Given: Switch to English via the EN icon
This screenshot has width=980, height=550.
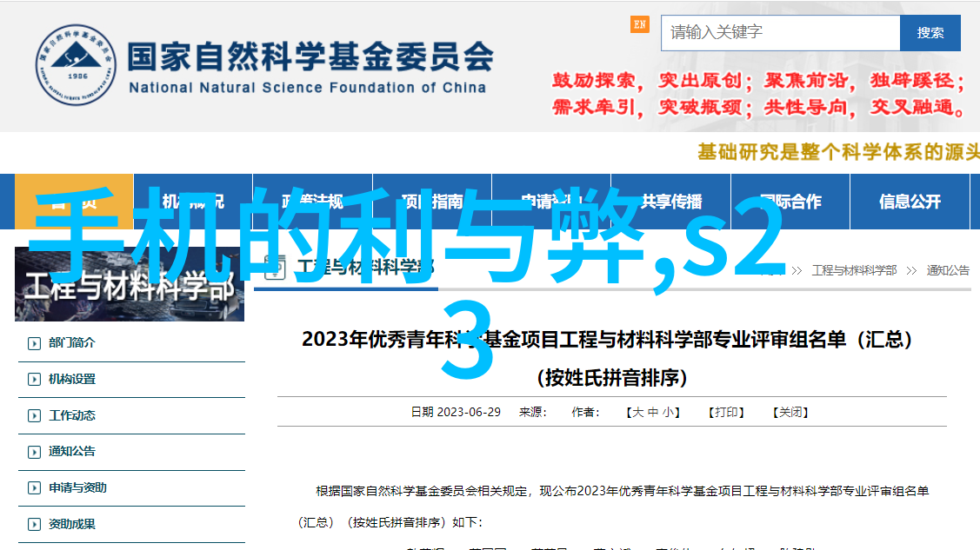Looking at the screenshot, I should coord(639,24).
